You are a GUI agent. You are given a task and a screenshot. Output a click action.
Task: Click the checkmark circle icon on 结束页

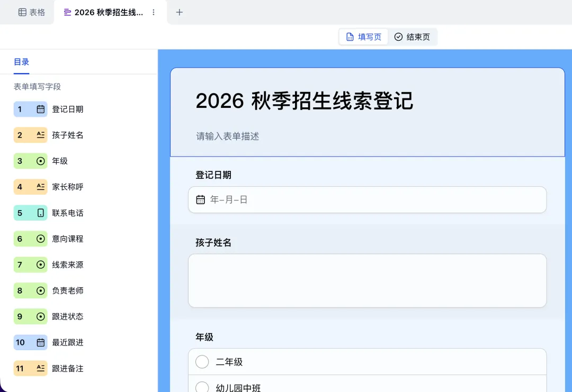click(x=398, y=37)
